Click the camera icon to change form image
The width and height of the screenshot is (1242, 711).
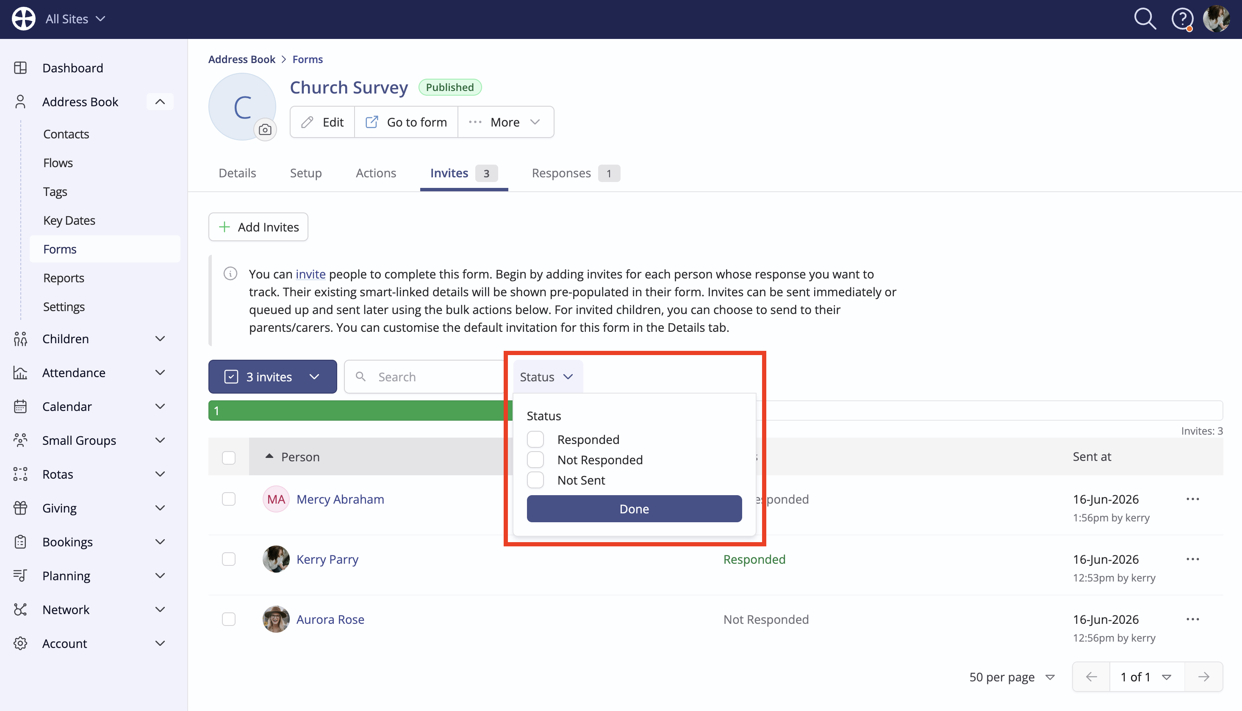tap(265, 130)
